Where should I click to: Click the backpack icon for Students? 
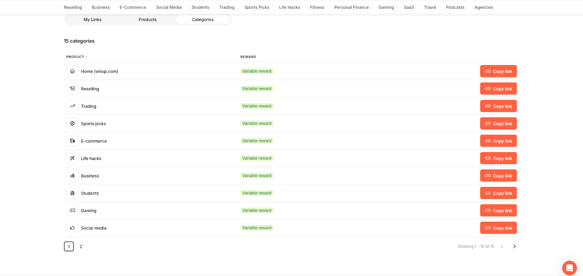coord(73,193)
